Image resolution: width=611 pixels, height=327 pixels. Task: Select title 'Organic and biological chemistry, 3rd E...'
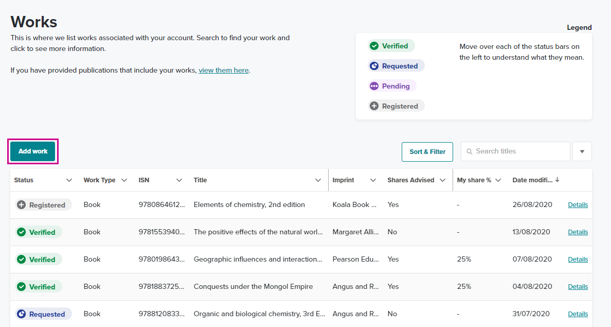point(259,314)
